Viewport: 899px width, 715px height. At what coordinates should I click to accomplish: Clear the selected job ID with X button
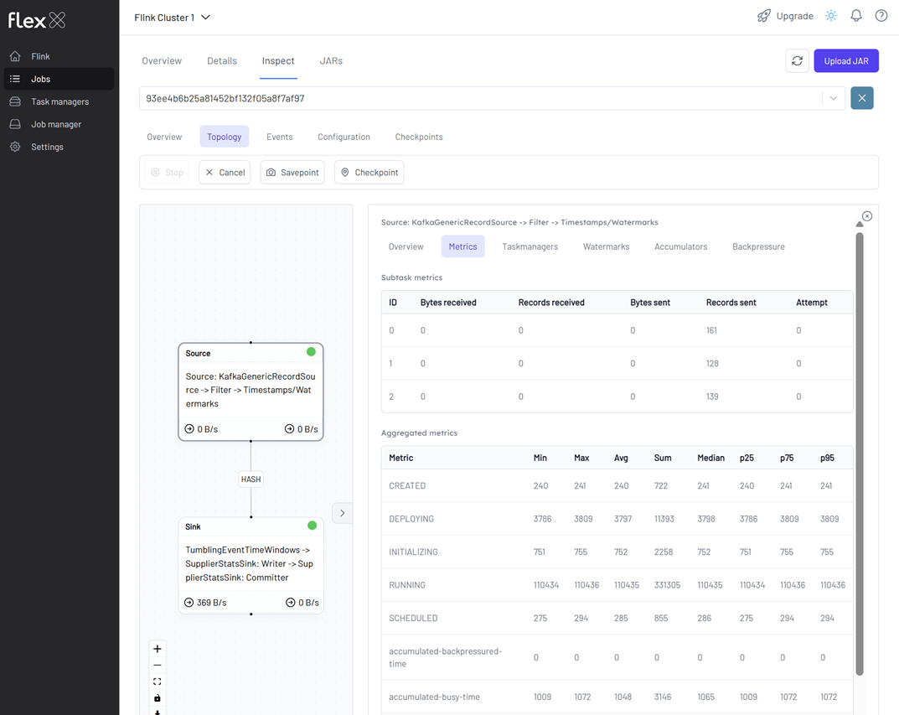coord(862,98)
